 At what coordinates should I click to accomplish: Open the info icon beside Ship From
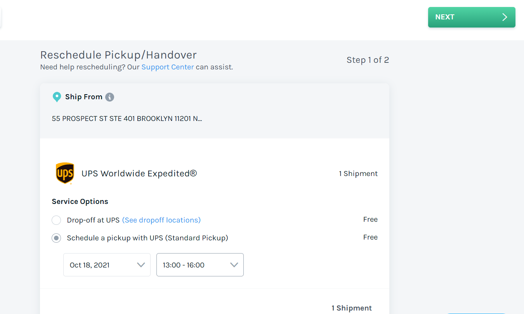pos(109,97)
